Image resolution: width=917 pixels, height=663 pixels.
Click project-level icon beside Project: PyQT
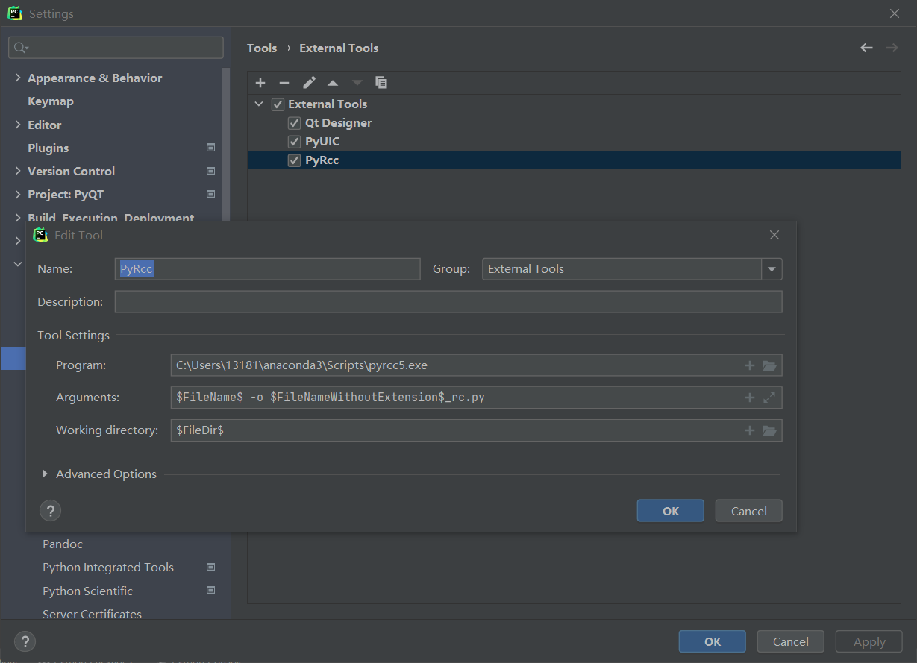210,194
